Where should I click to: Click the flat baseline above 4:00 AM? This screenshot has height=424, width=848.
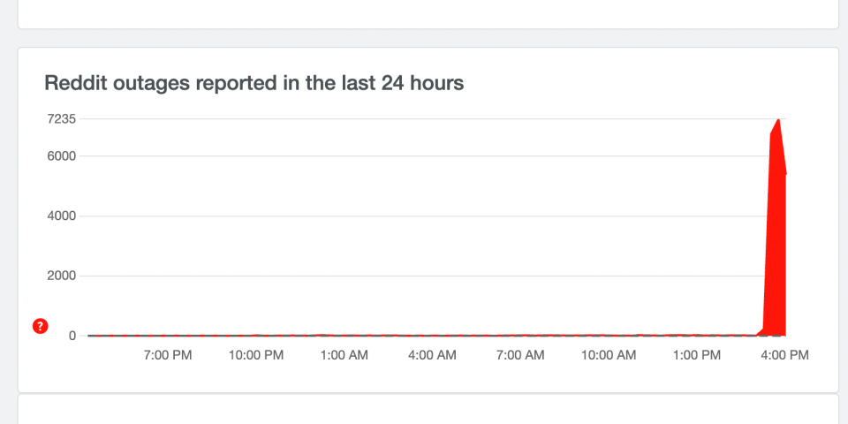[433, 335]
